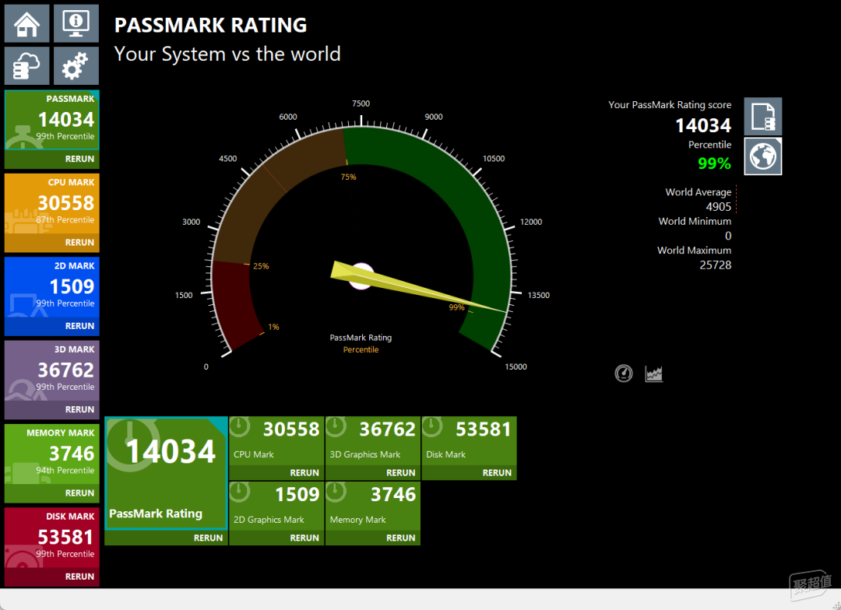Switch to the distribution chart view icon

click(654, 373)
